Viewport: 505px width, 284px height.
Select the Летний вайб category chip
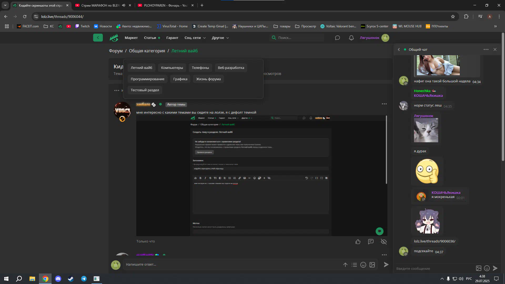click(x=142, y=68)
